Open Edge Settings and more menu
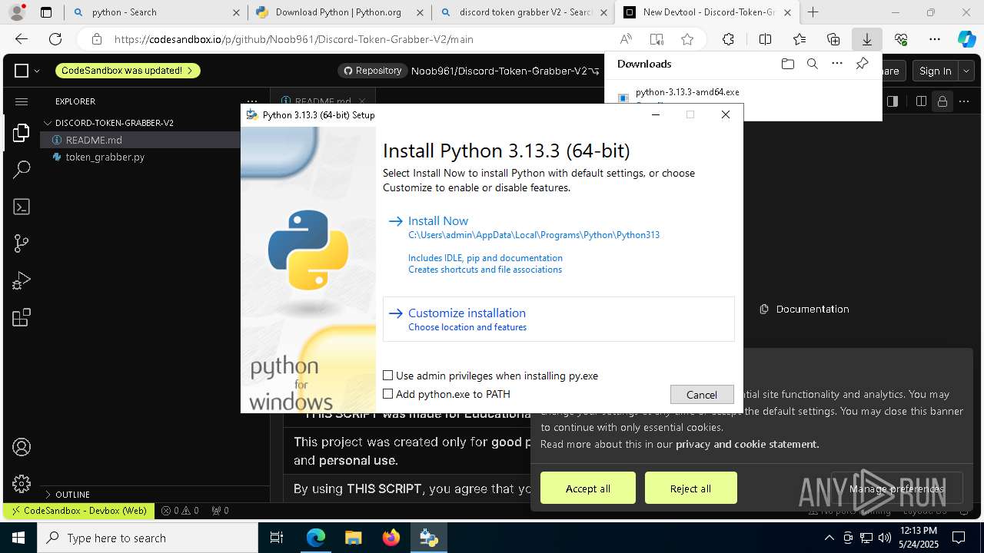This screenshot has width=984, height=553. click(x=935, y=39)
